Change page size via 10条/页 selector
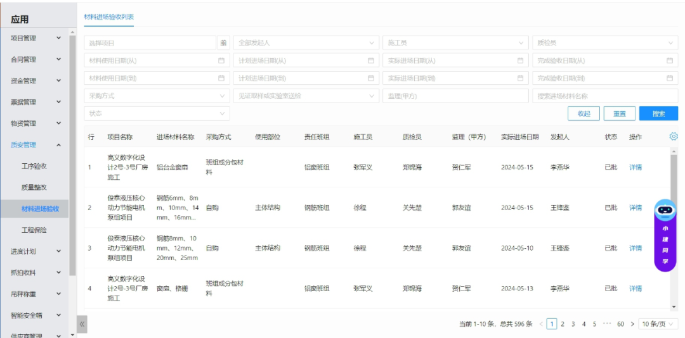The image size is (685, 338). click(658, 324)
